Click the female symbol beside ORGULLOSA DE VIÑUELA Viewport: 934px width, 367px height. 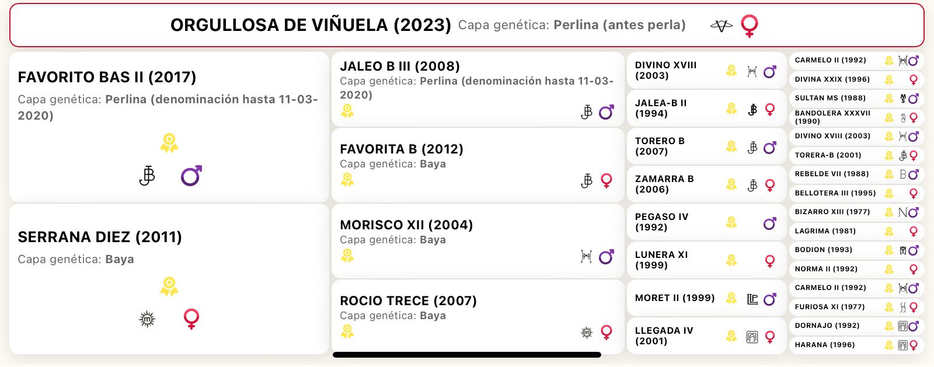point(750,26)
